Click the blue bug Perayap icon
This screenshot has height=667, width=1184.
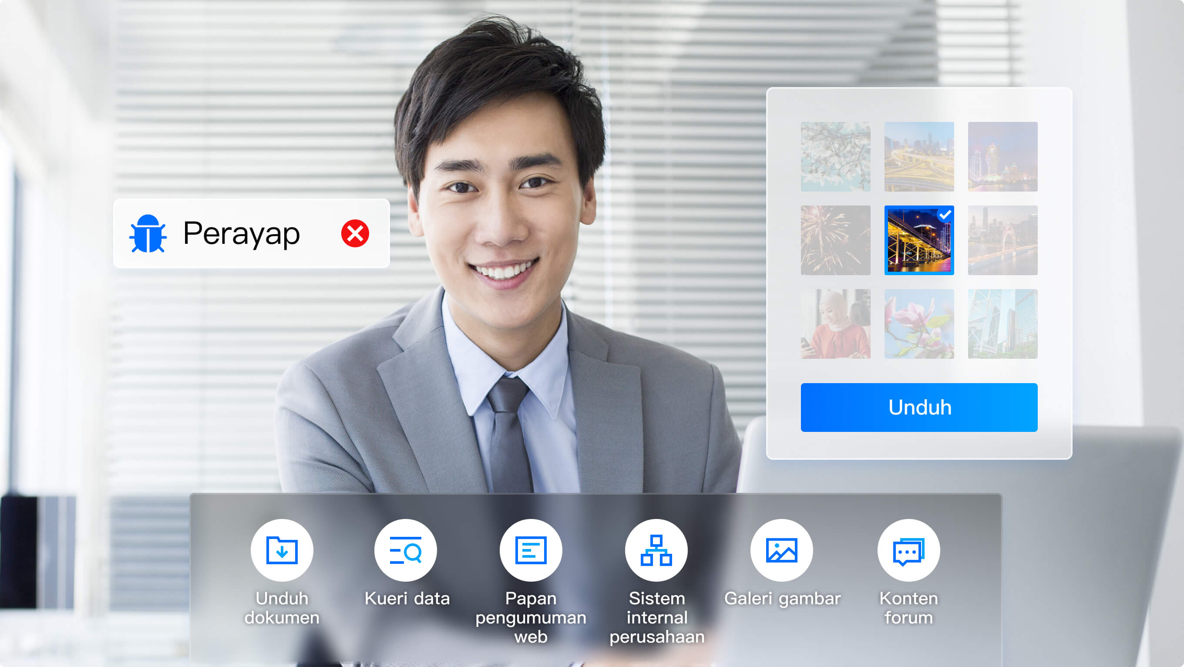pos(148,233)
